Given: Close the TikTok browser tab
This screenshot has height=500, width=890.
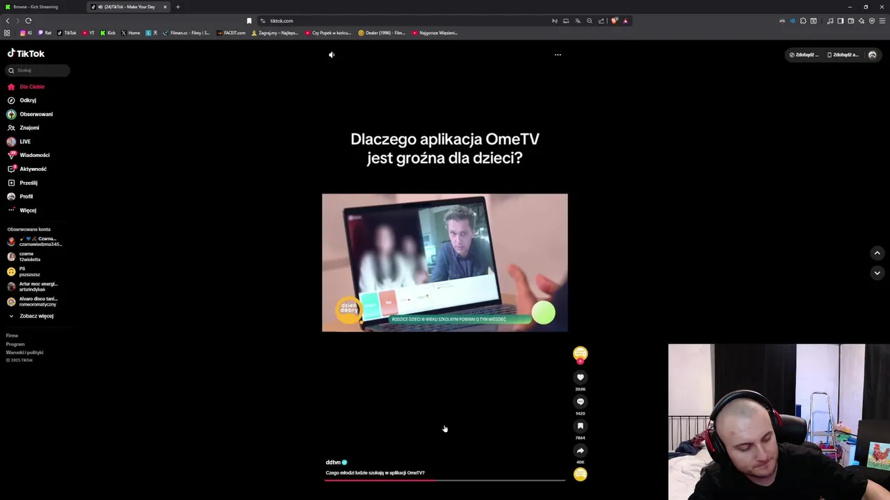Looking at the screenshot, I should pos(165,7).
